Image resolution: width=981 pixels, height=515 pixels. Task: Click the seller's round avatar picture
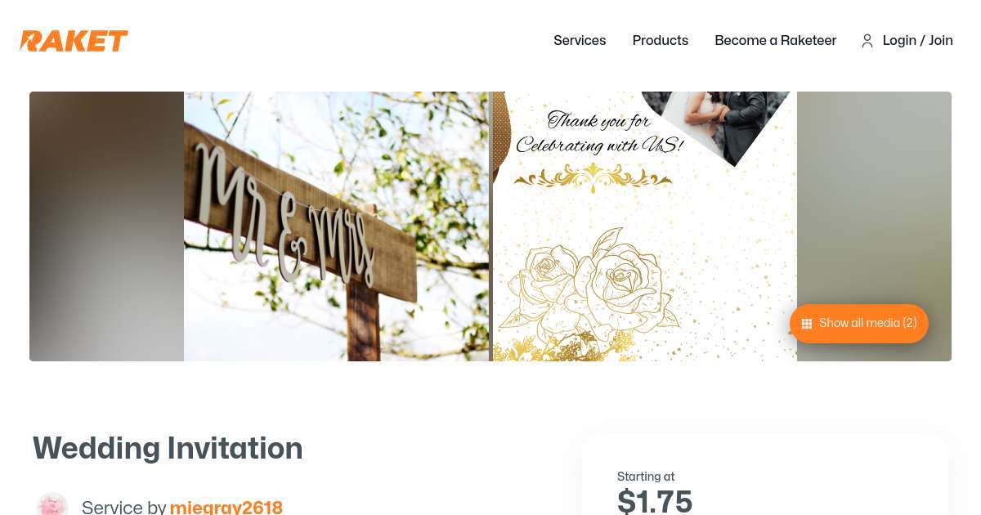pyautogui.click(x=52, y=504)
